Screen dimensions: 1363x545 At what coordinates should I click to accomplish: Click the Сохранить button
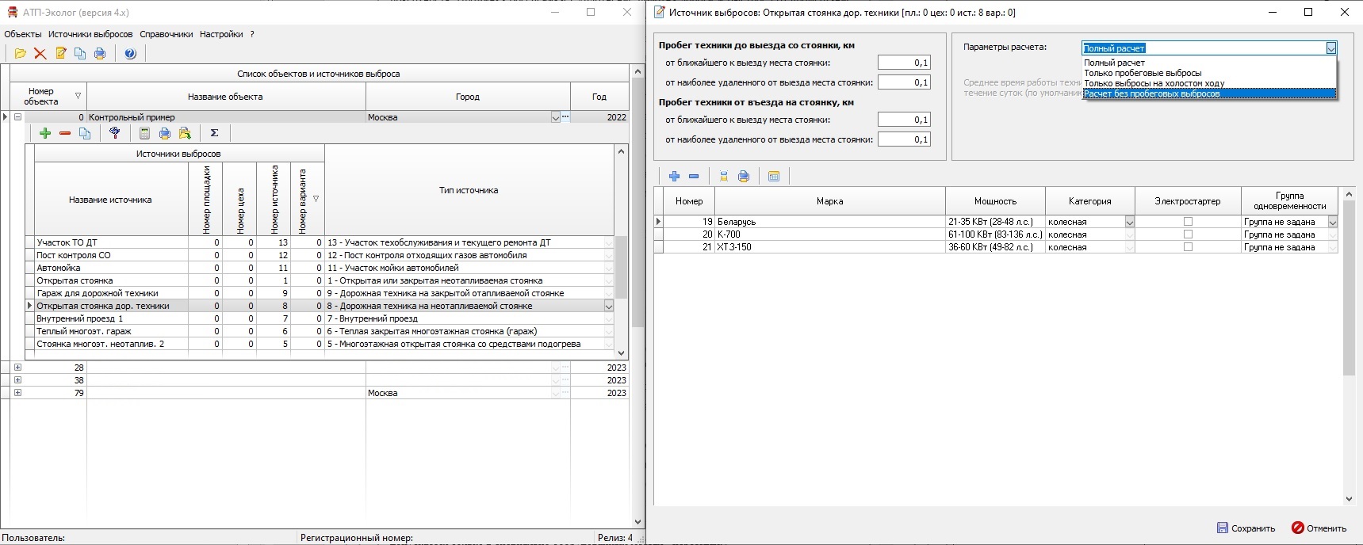1246,528
